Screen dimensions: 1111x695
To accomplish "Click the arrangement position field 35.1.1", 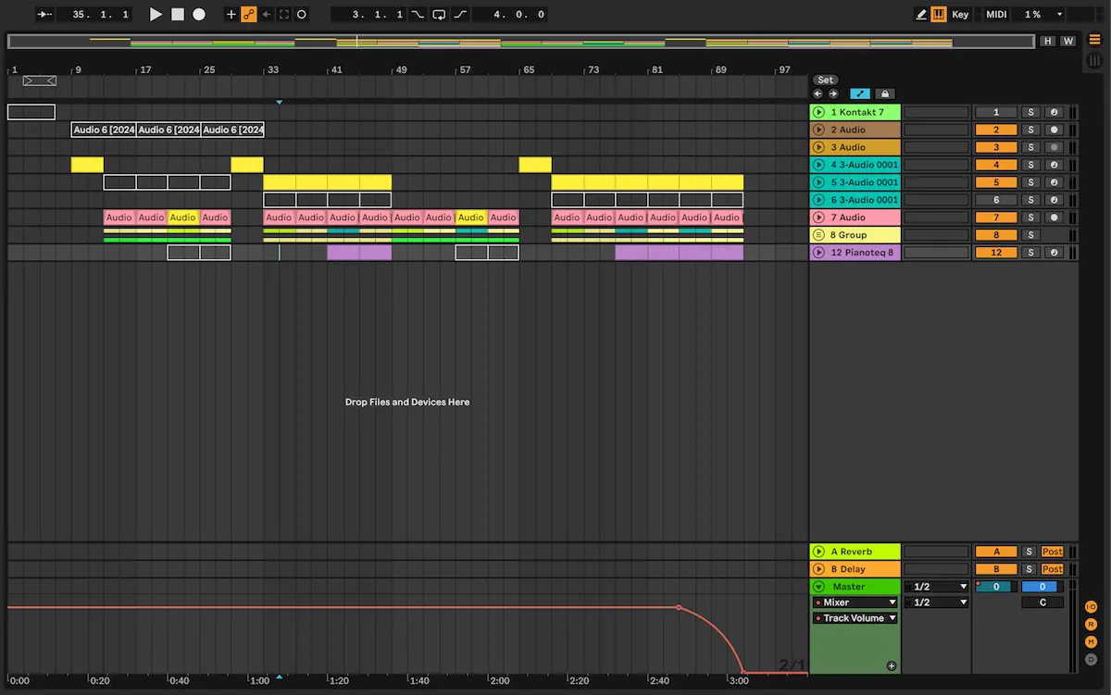I will pos(94,15).
